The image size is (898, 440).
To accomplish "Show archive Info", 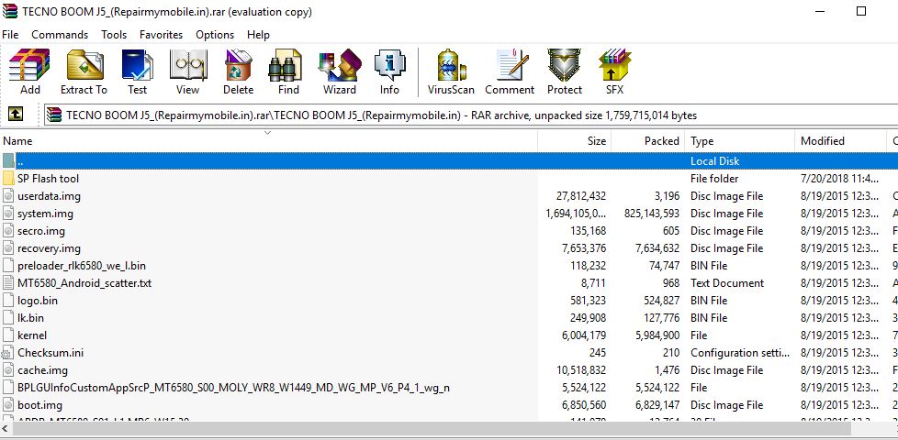I will pyautogui.click(x=389, y=72).
